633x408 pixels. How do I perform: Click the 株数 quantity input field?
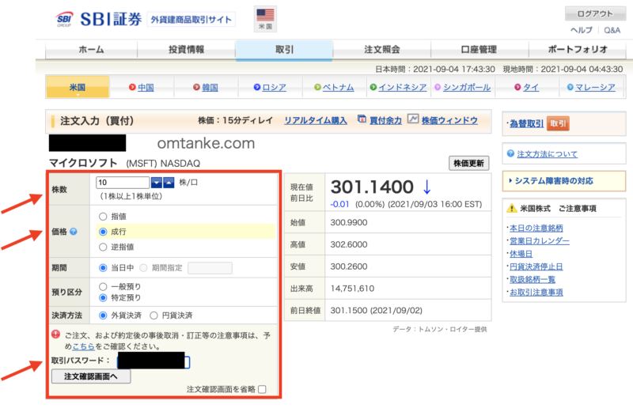click(x=123, y=183)
